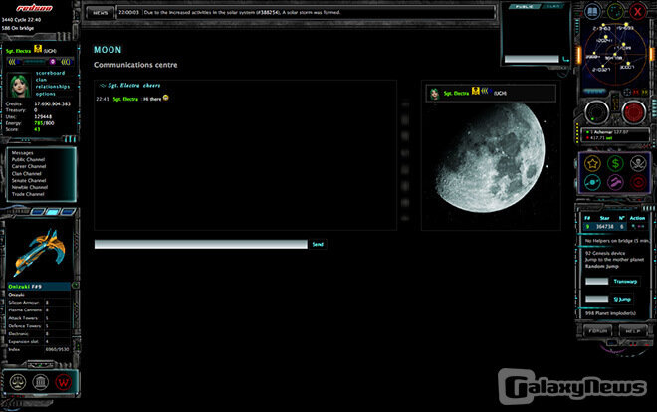The height and width of the screenshot is (412, 657).
Task: Click the chat message input field
Action: coord(201,244)
